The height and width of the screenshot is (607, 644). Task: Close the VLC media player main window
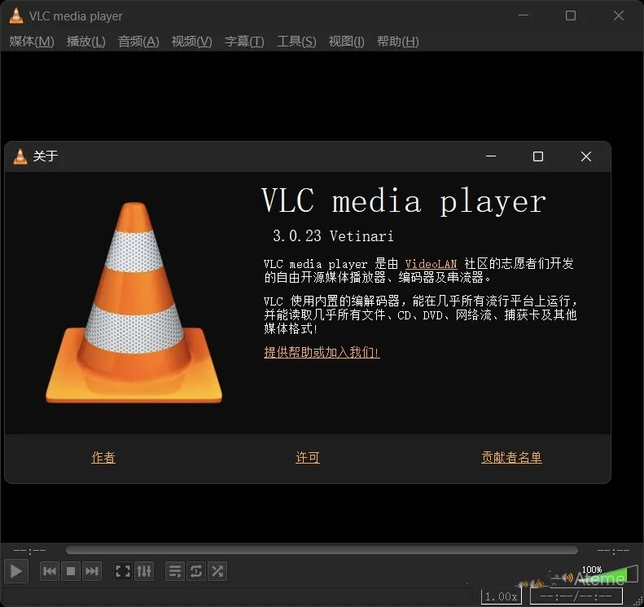pos(619,15)
